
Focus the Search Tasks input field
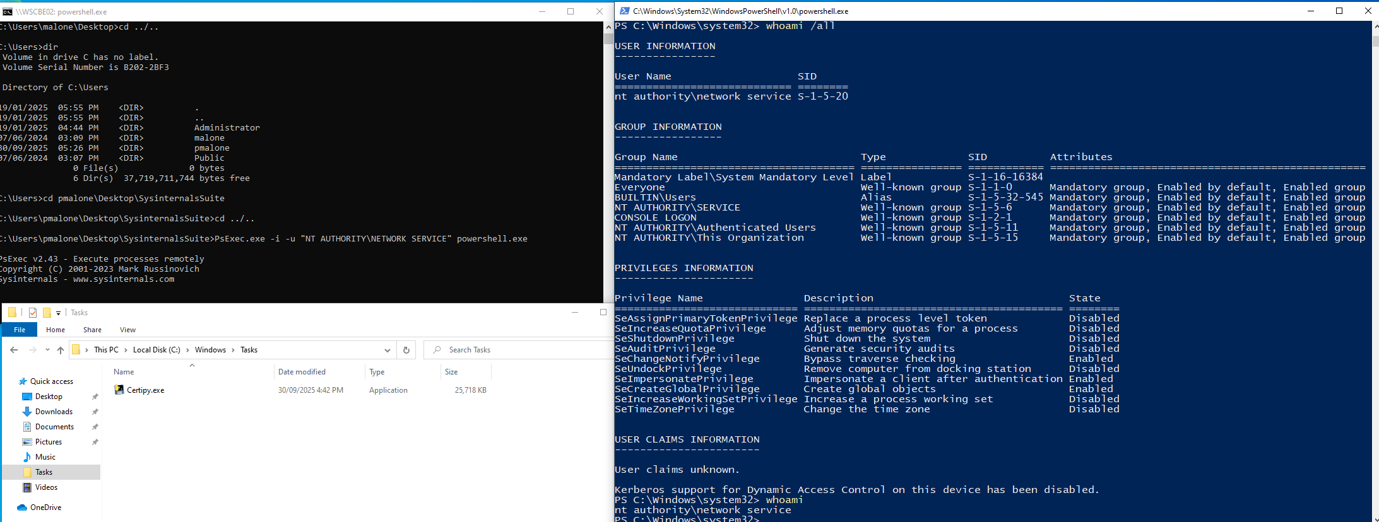coord(518,350)
